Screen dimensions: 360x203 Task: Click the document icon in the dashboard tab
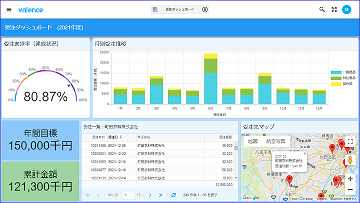pos(155,9)
